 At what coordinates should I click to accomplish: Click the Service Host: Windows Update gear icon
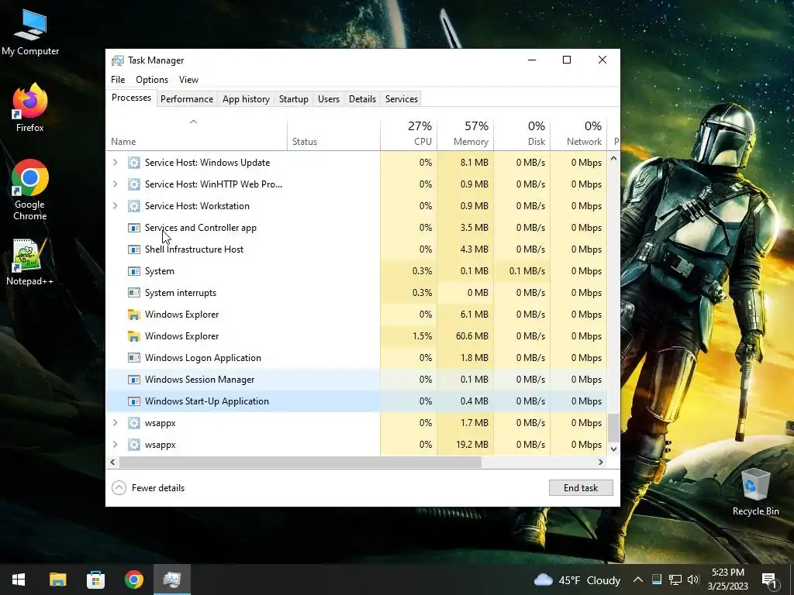(133, 163)
